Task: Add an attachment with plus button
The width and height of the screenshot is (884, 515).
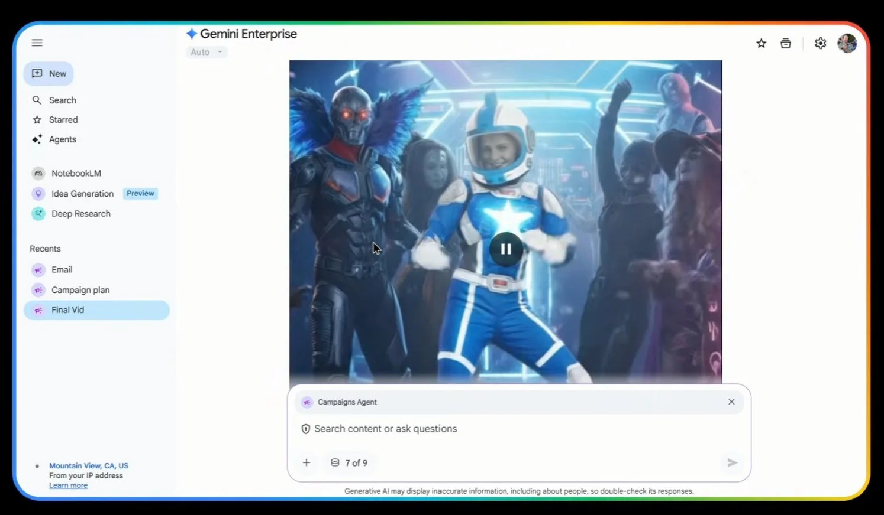Action: tap(307, 463)
